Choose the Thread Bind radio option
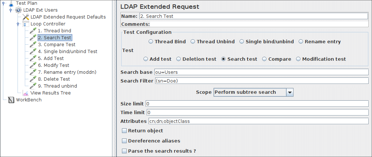 pos(151,42)
